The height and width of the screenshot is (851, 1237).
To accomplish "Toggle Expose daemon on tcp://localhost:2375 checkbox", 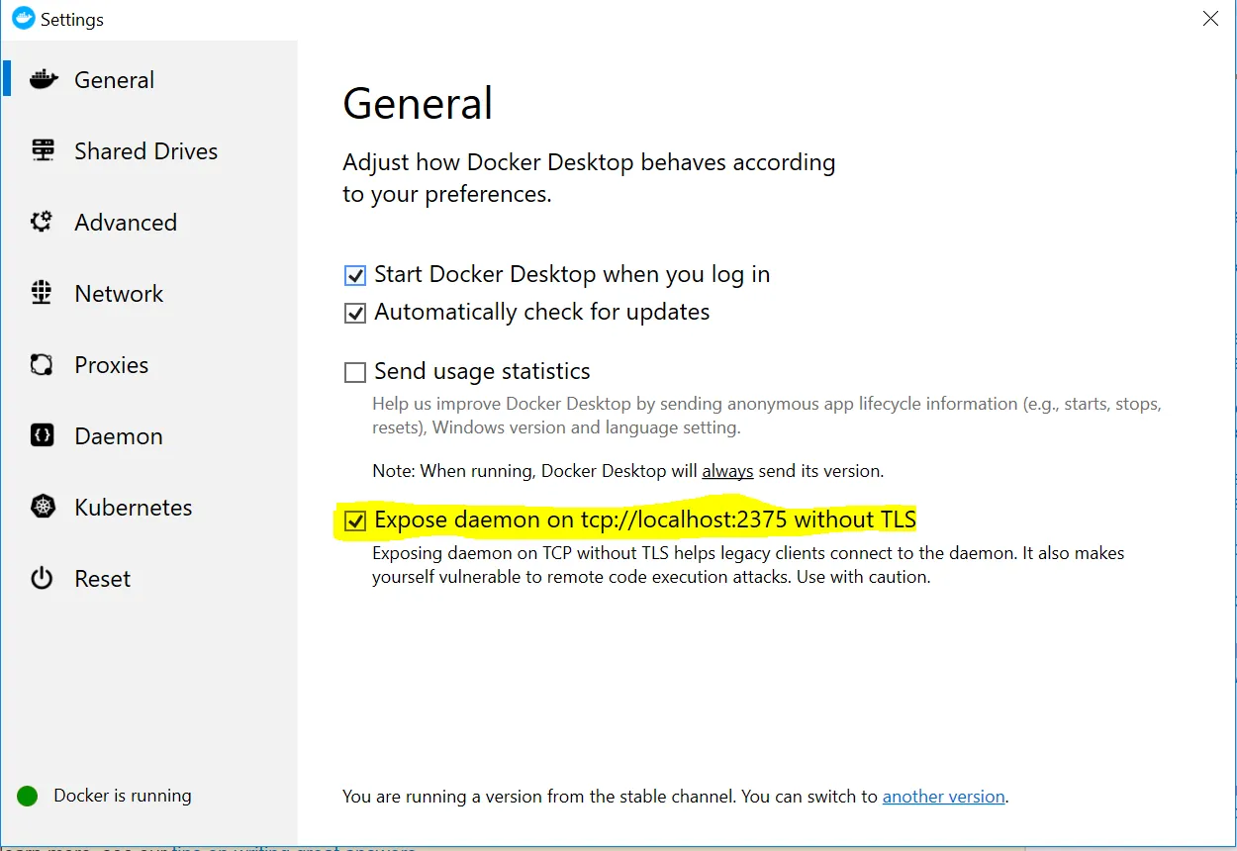I will click(354, 520).
